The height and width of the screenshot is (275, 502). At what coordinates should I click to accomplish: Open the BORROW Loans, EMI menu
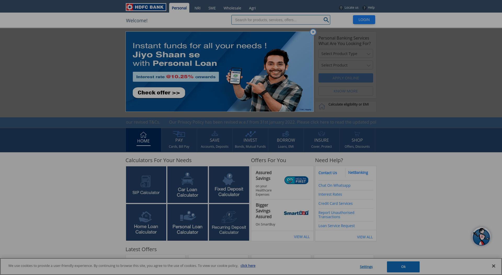click(x=286, y=140)
